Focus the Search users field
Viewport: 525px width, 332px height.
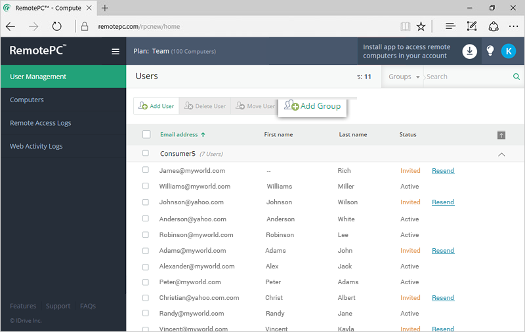(468, 77)
